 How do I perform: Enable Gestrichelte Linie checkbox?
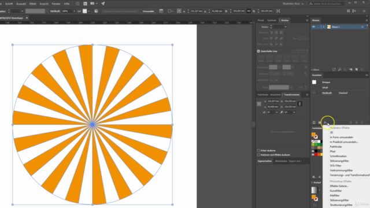point(258,51)
